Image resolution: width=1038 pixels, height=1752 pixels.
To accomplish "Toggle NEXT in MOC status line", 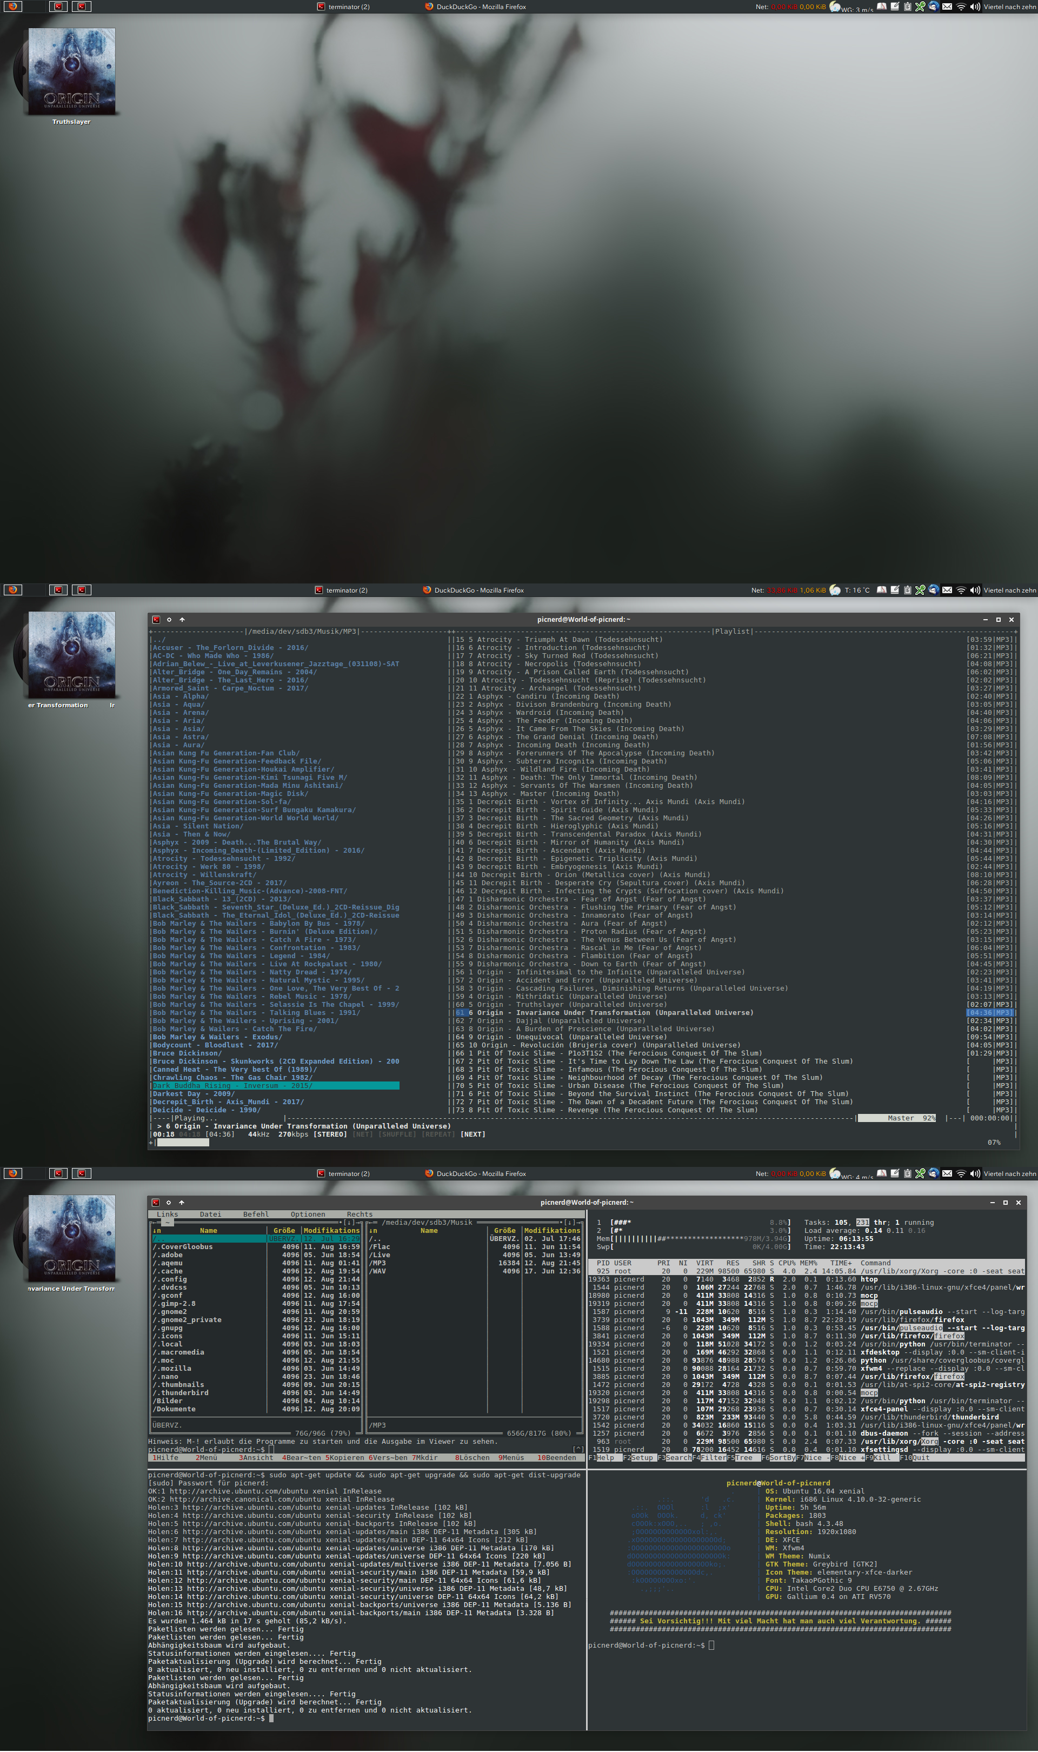I will 472,1134.
